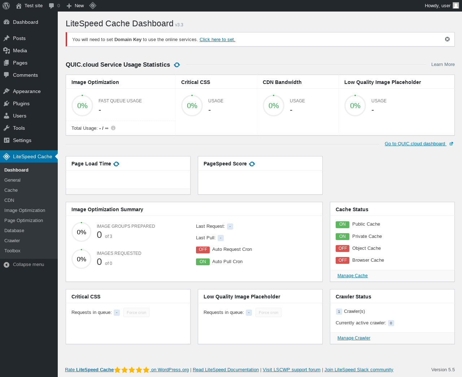Open the Dashboard menu item
The image size is (462, 377).
click(x=29, y=22)
